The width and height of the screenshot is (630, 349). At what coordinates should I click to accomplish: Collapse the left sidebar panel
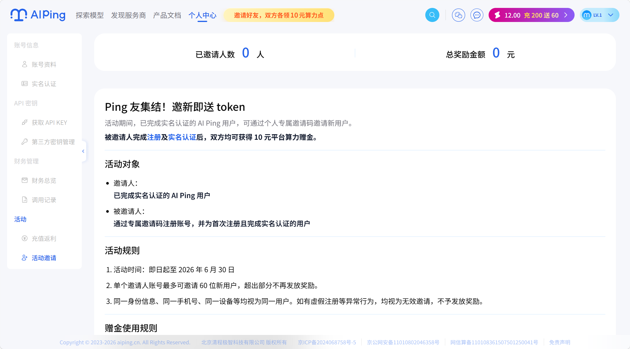[83, 151]
